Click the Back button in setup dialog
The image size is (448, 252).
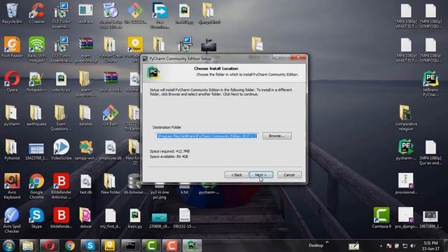pyautogui.click(x=237, y=175)
